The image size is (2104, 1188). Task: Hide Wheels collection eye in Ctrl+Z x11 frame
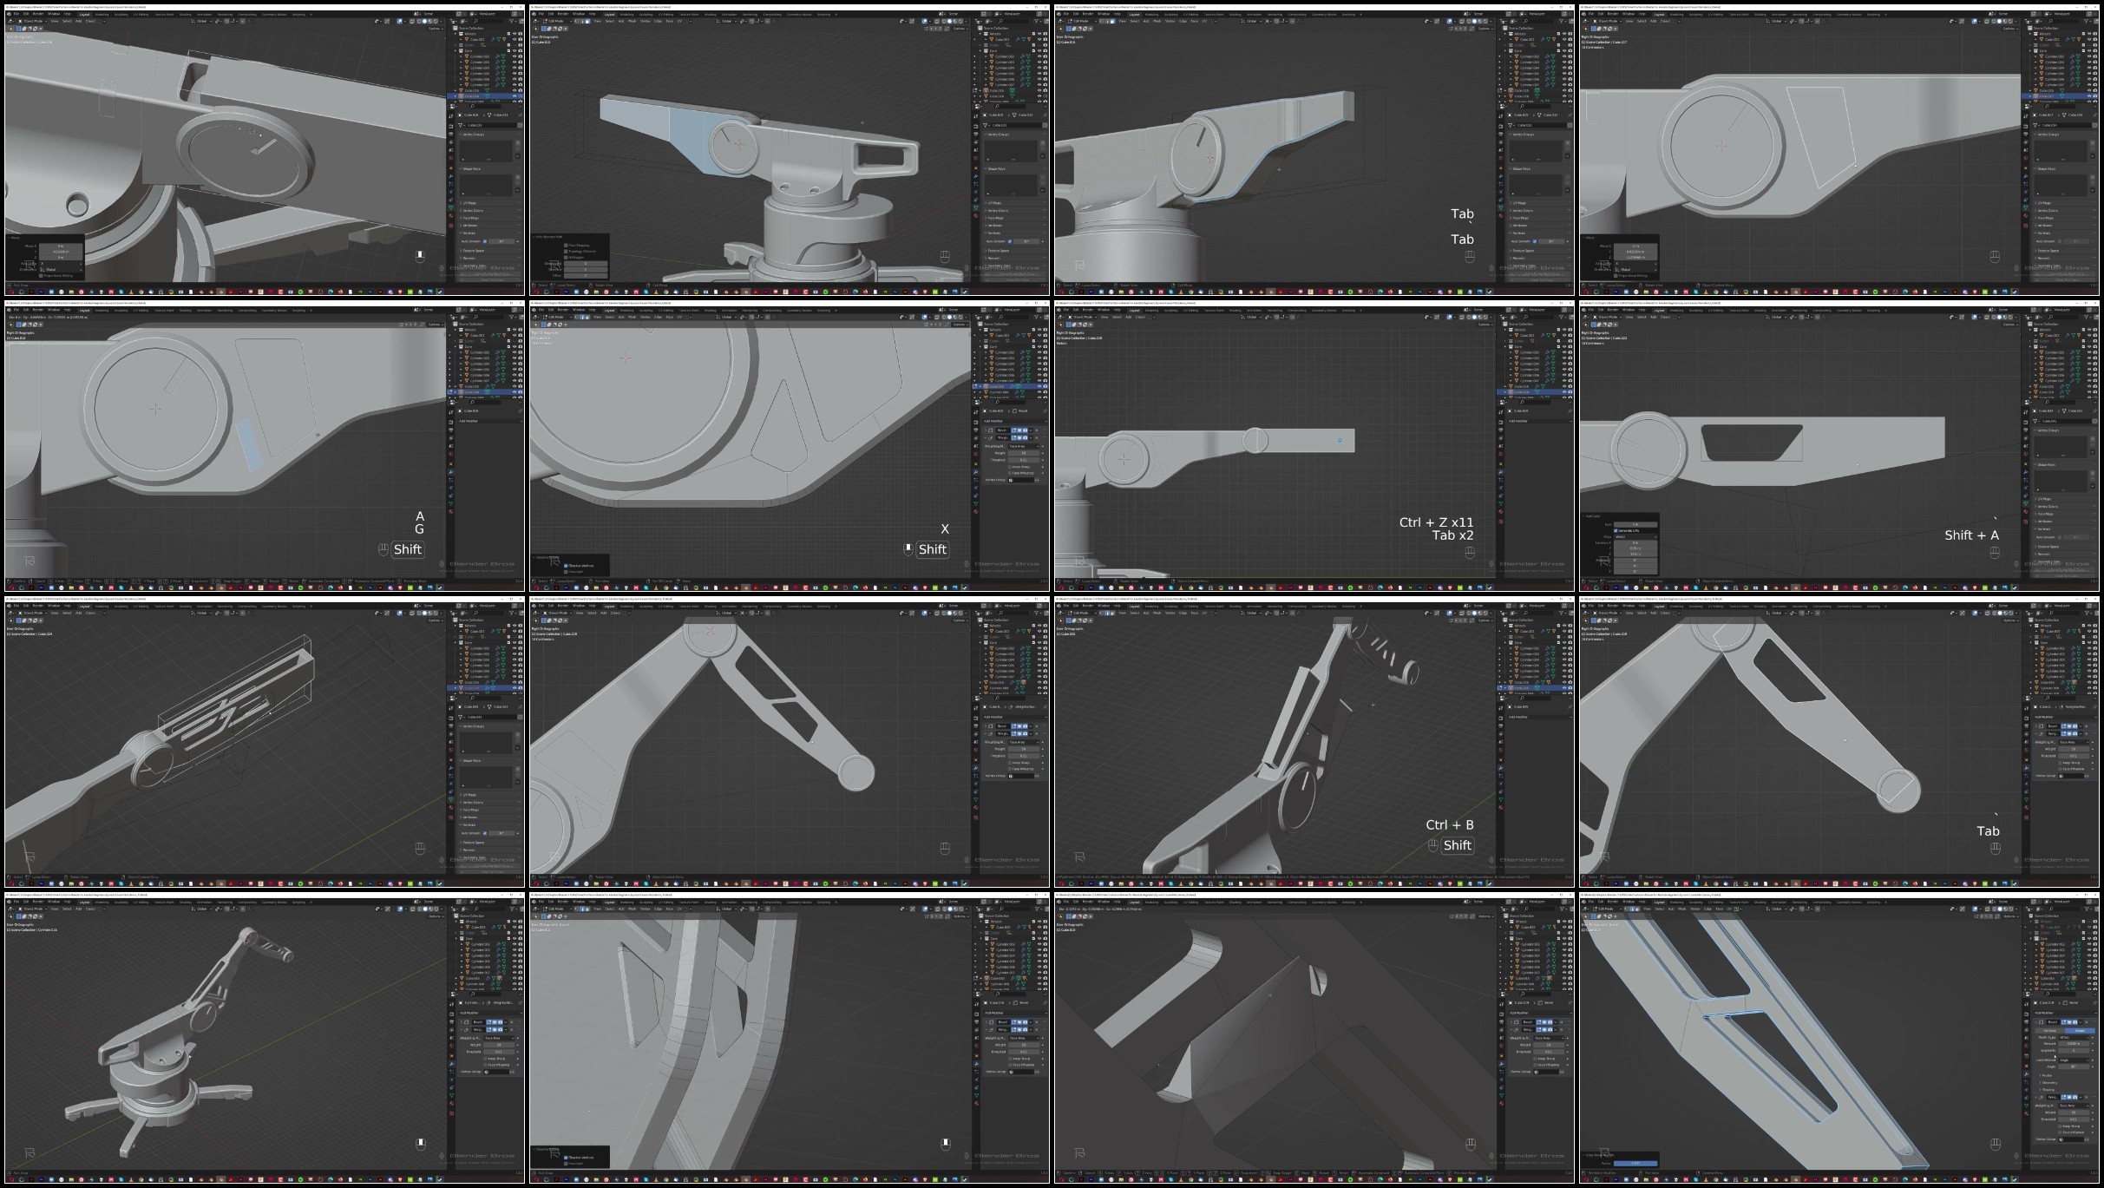[1564, 330]
